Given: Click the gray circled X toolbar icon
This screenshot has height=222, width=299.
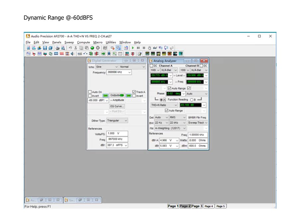Looking at the screenshot, I should tap(98, 48).
